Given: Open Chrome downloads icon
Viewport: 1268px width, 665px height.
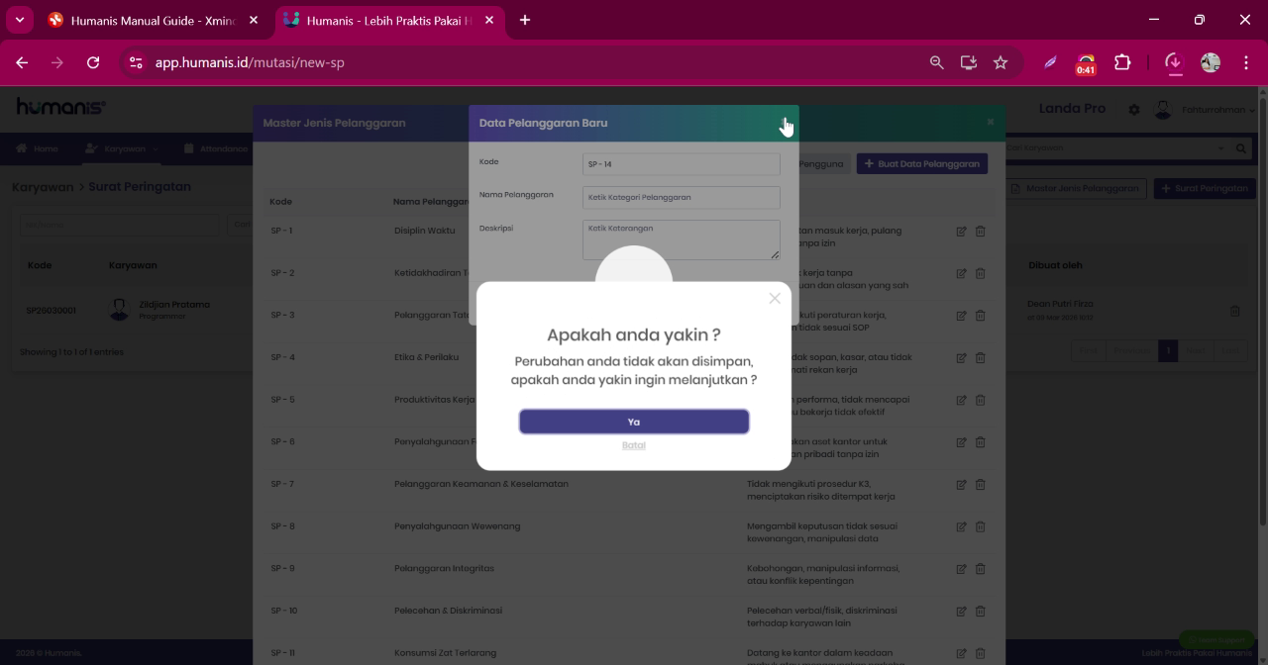Looking at the screenshot, I should coord(1173,62).
